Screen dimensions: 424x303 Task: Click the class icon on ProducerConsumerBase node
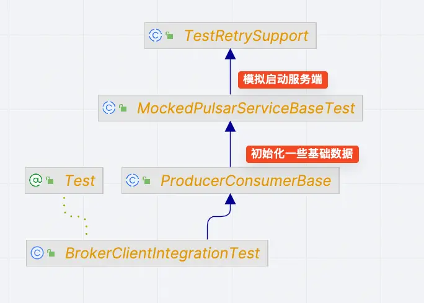(x=132, y=180)
